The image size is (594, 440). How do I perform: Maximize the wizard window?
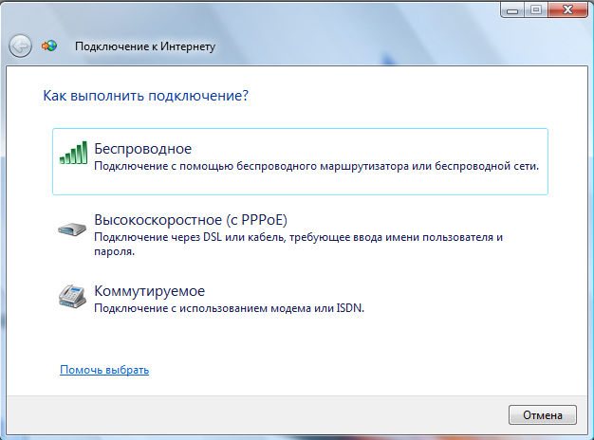(x=536, y=9)
